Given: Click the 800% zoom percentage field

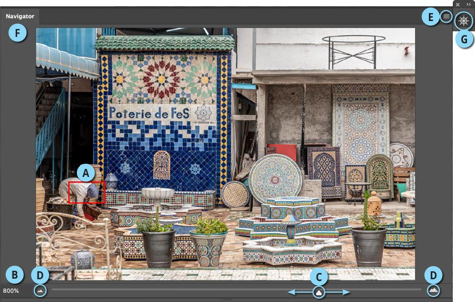Looking at the screenshot, I should click(x=11, y=291).
